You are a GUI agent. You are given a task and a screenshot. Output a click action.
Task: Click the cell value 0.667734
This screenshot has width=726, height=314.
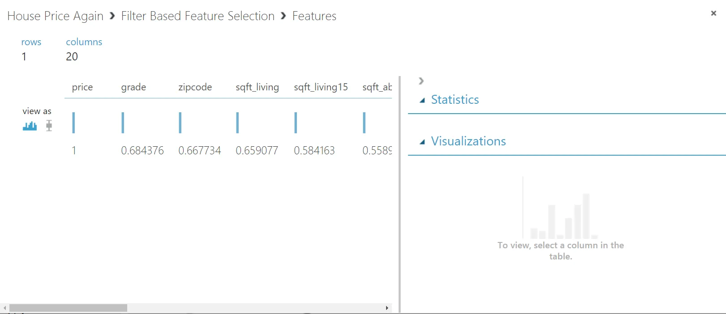200,151
